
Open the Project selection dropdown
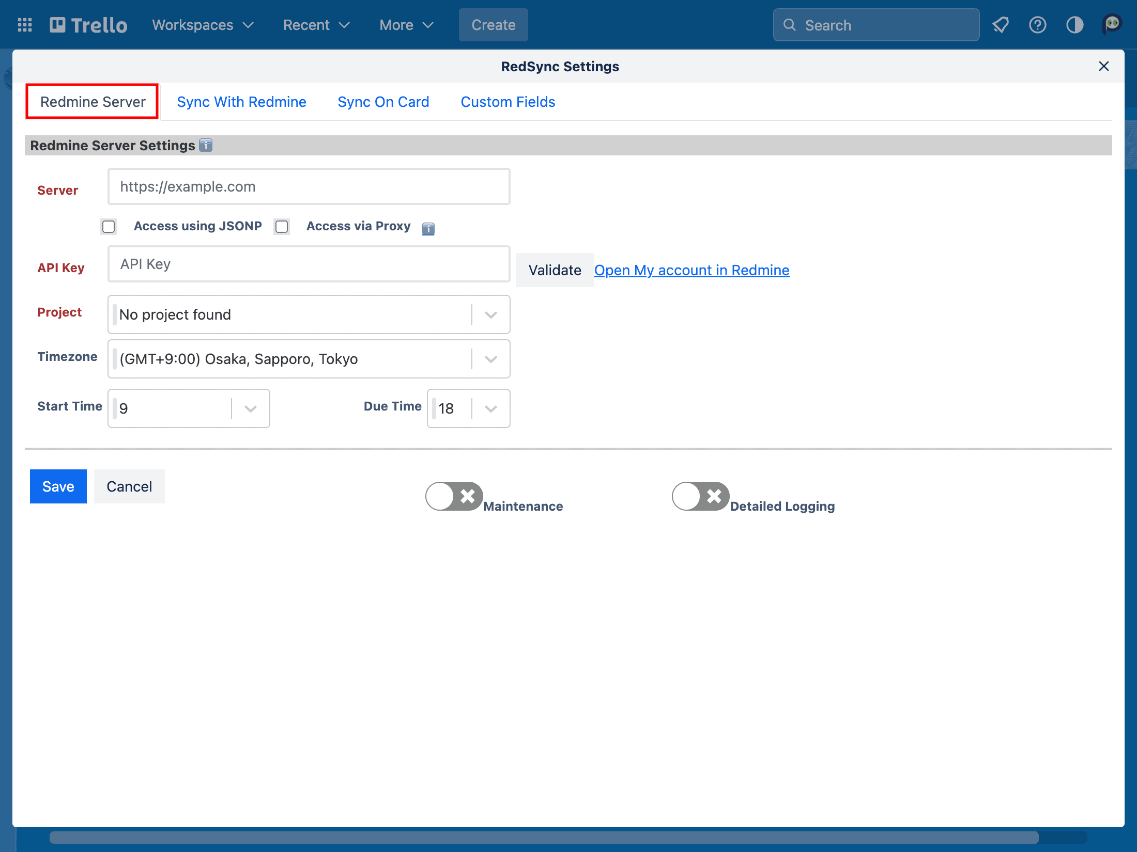pyautogui.click(x=490, y=314)
